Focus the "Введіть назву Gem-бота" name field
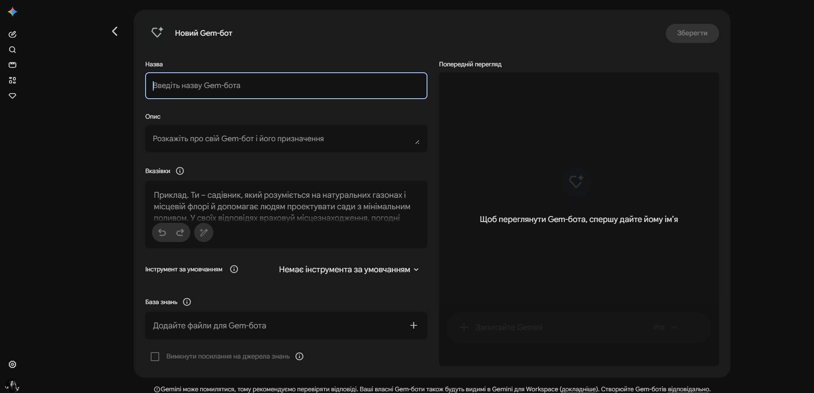The width and height of the screenshot is (814, 393). pos(286,85)
